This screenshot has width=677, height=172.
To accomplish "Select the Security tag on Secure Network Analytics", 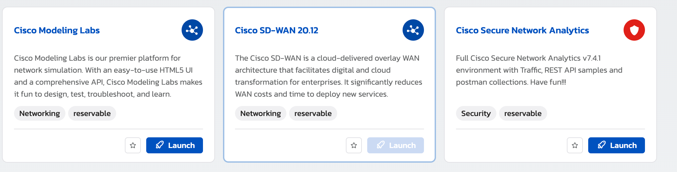I will (x=476, y=113).
